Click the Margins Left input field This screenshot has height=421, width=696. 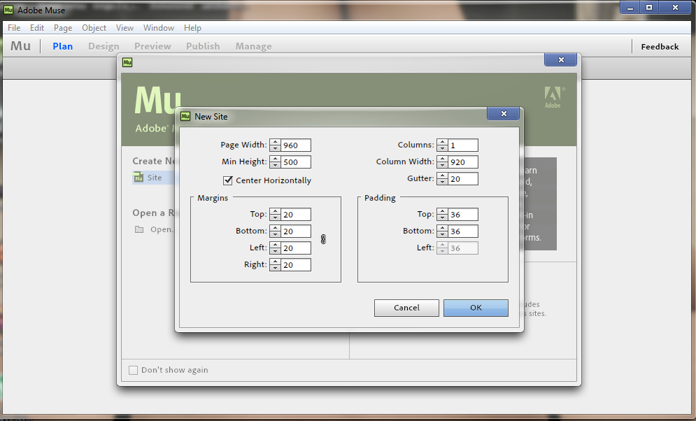coord(296,248)
